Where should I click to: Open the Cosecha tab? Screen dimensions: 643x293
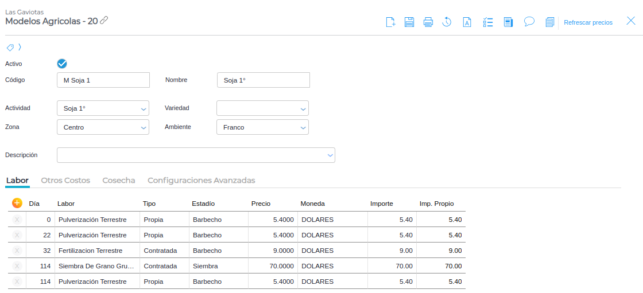[119, 180]
